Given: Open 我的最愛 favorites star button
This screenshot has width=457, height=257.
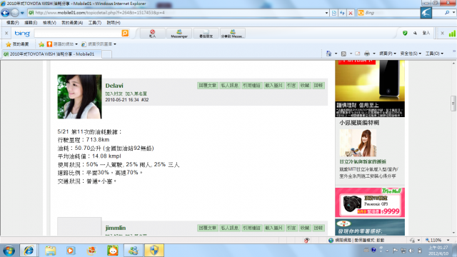Looking at the screenshot, I should click(17, 44).
